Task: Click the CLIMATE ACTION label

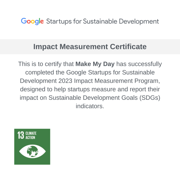Action: point(31,135)
